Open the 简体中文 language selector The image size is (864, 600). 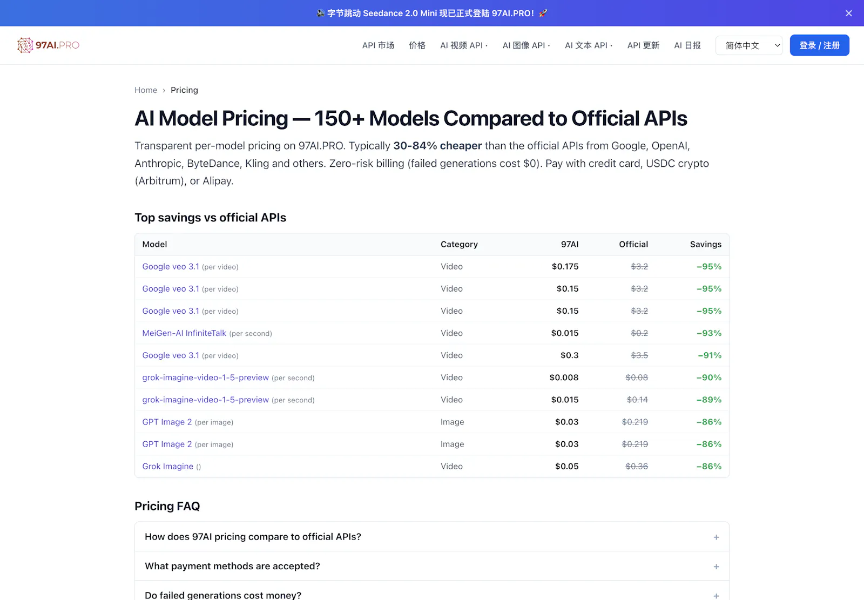coord(749,45)
